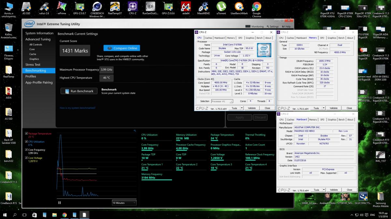Screen dimensions: 391x219
Task: Uncheck CPU Utilization graph checkbox
Action: 27,142
